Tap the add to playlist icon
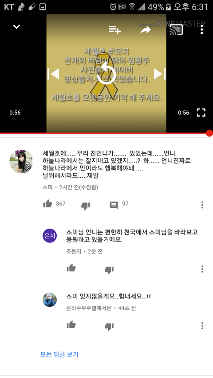213x378 pixels. pyautogui.click(x=114, y=30)
